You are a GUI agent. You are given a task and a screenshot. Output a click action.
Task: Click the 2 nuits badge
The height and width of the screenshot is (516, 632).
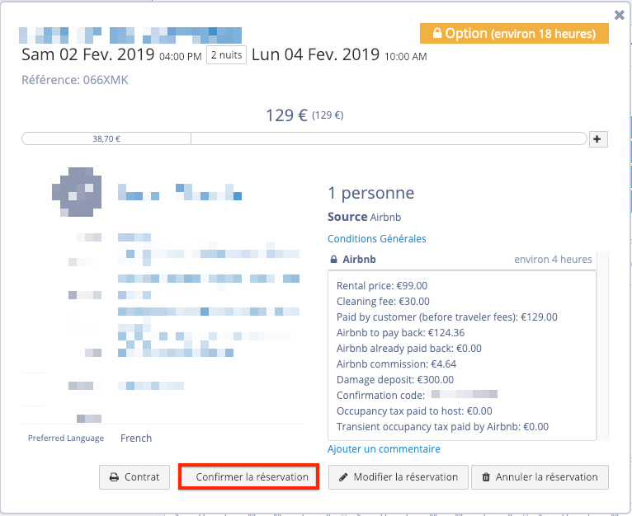226,55
